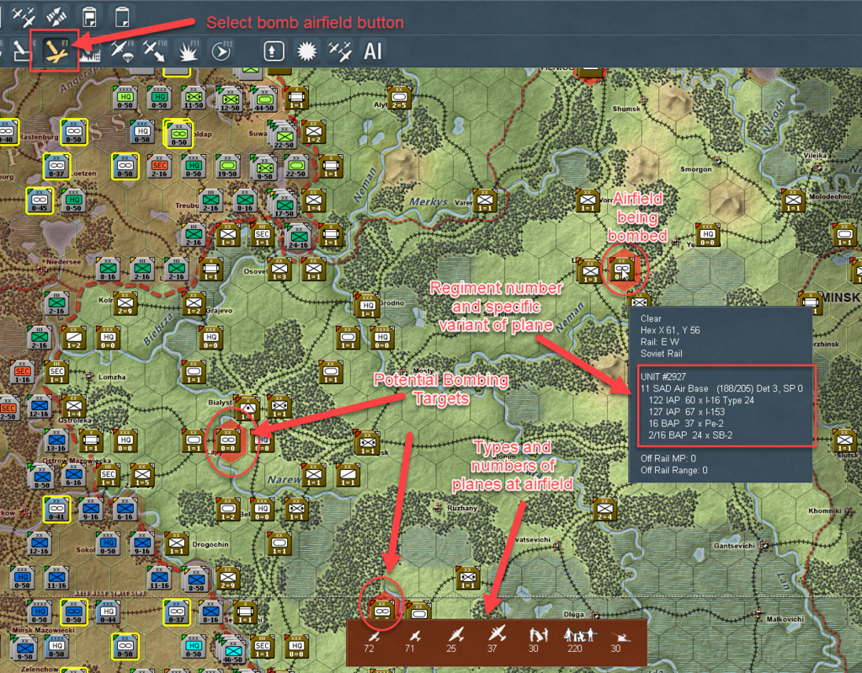The height and width of the screenshot is (673, 862).
Task: Click the '11 SAD Air Base' tooltip line
Action: (x=721, y=388)
